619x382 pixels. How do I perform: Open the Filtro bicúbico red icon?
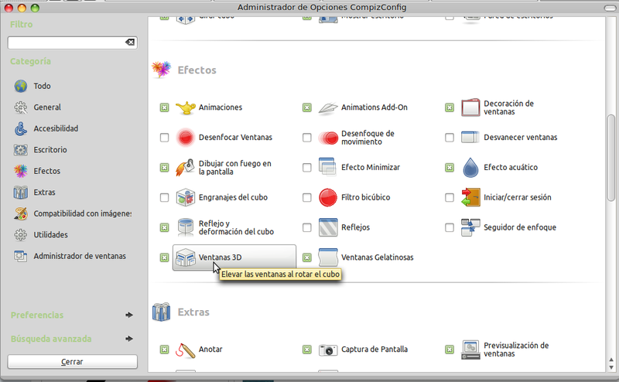pyautogui.click(x=329, y=197)
